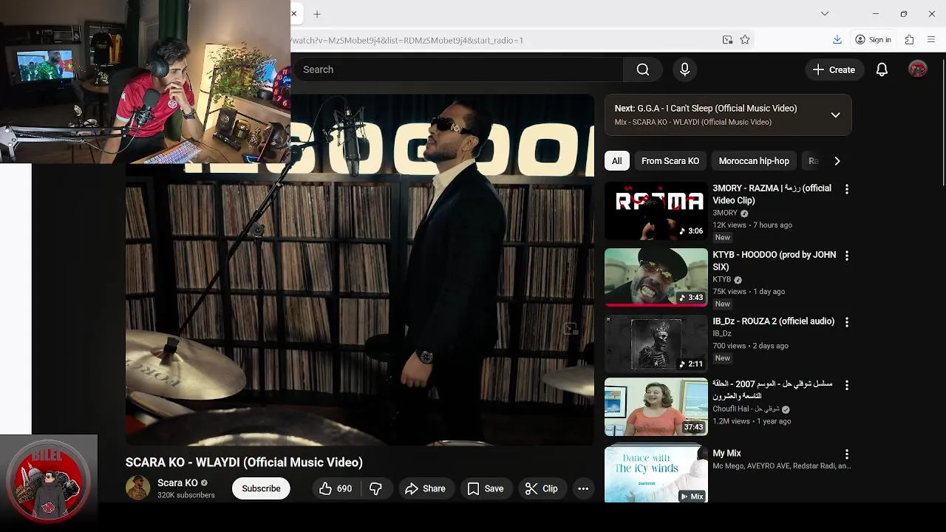Click the SCARA KO - WLAYDI video title
946x532 pixels.
(244, 463)
